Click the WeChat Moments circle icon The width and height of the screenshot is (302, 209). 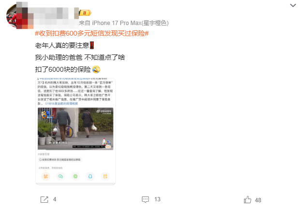pos(75,176)
